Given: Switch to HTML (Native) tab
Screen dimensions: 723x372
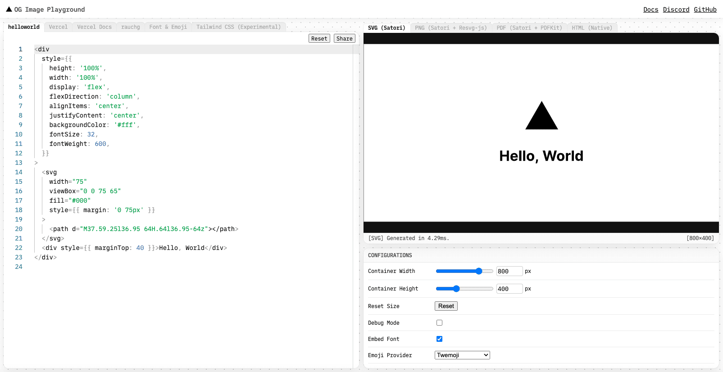Looking at the screenshot, I should 592,28.
